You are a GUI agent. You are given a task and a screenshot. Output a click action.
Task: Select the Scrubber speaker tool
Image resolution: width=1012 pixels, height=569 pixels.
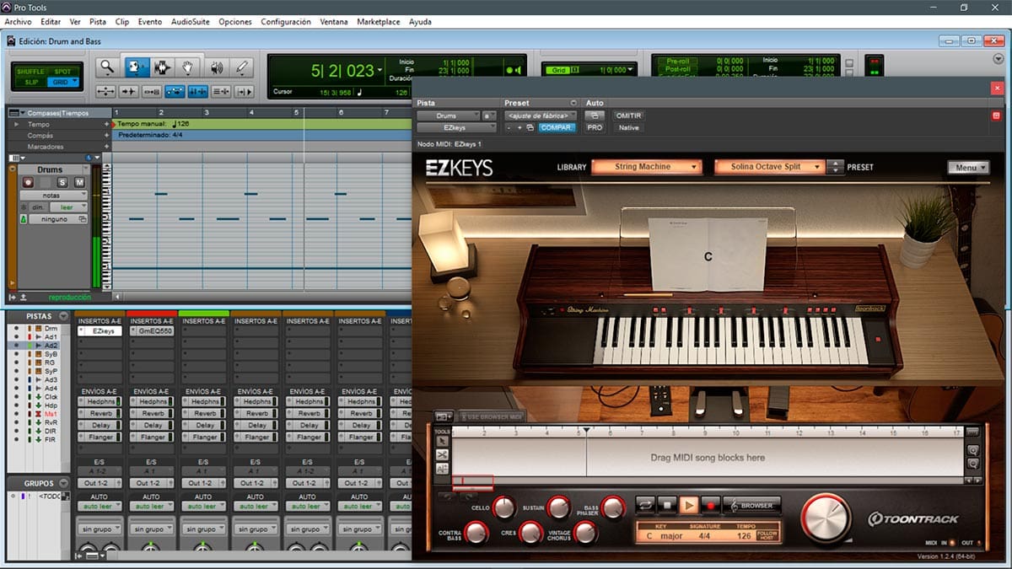(215, 67)
